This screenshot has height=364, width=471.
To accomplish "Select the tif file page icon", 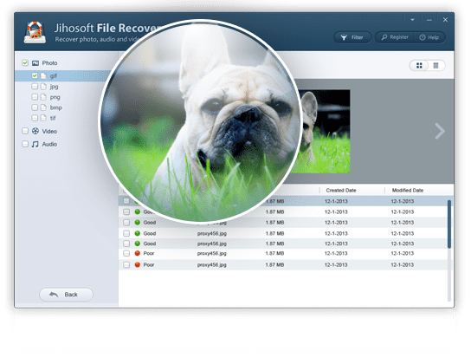I will [43, 118].
